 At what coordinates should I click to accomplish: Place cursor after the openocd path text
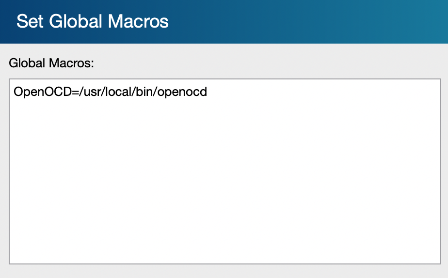208,92
